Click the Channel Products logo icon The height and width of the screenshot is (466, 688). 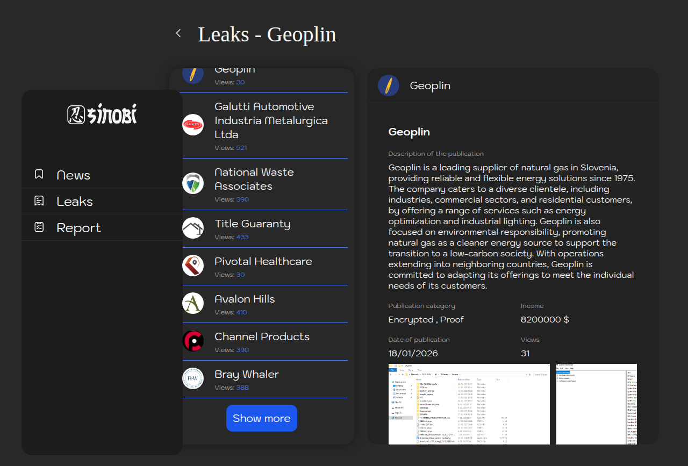[193, 341]
